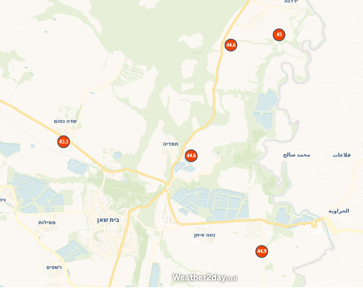Open the Weather2day.co.il watermark link
The height and width of the screenshot is (288, 363).
(204, 278)
